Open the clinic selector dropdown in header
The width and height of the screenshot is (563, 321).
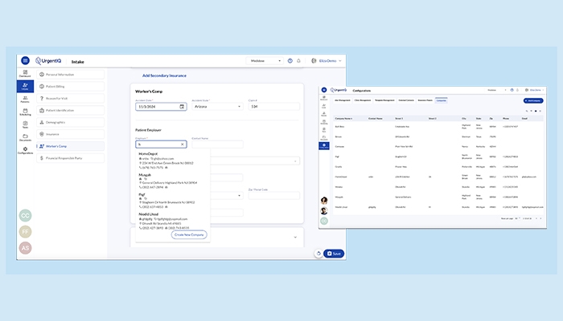click(x=265, y=61)
